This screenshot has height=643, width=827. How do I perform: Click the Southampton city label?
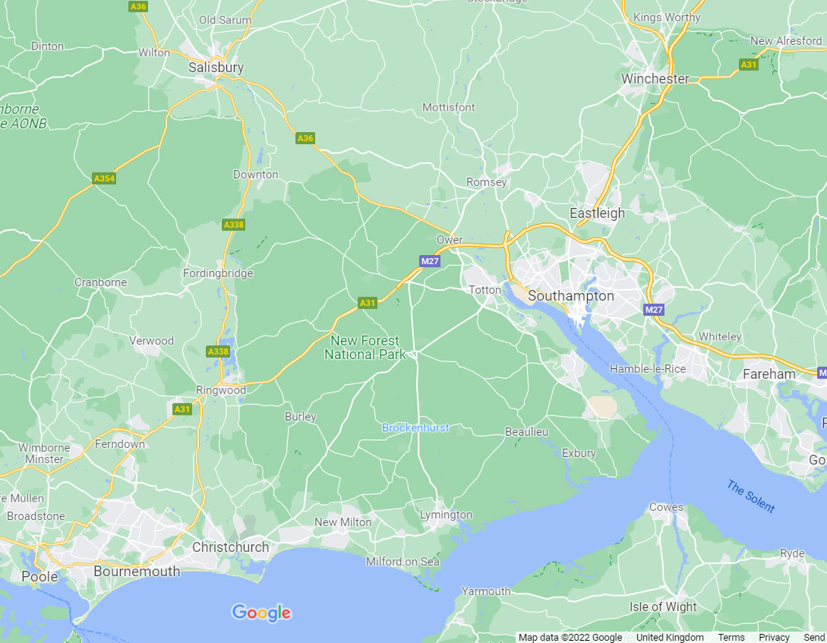pyautogui.click(x=571, y=295)
